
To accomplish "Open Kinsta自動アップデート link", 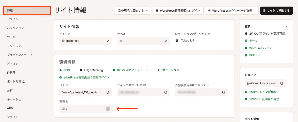I will coord(132,70).
